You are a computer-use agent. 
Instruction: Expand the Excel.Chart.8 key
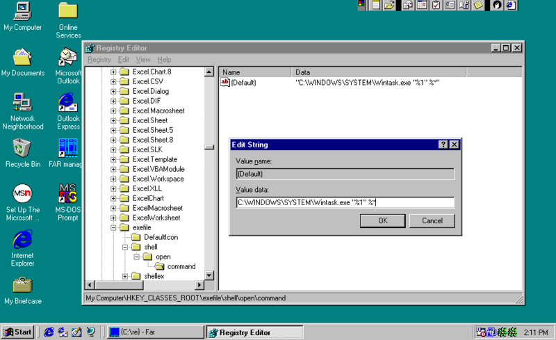coord(113,72)
